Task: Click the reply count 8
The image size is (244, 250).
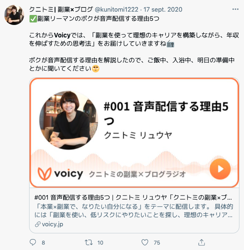Action: click(43, 243)
